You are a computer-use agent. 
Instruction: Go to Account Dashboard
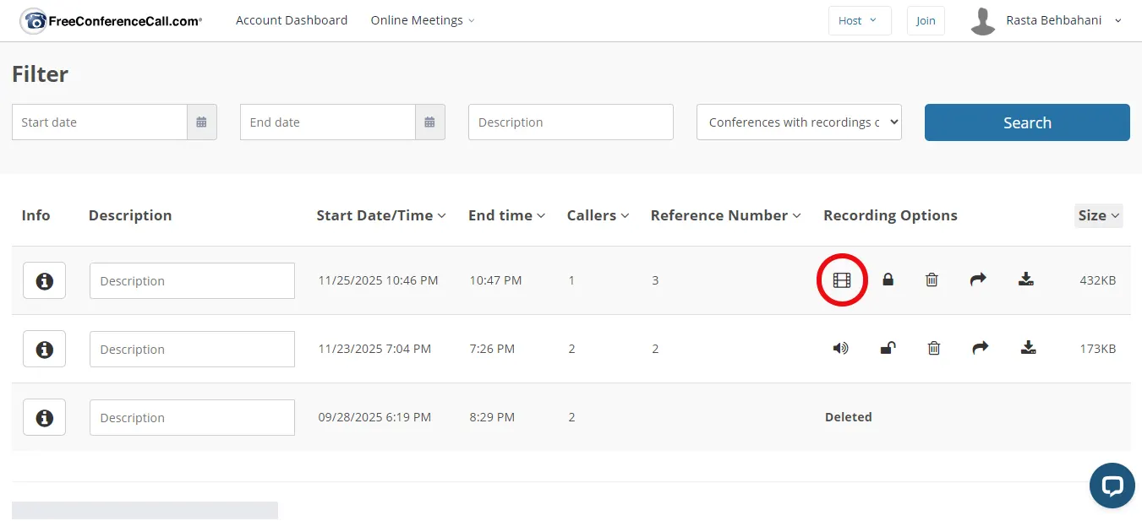pyautogui.click(x=292, y=20)
